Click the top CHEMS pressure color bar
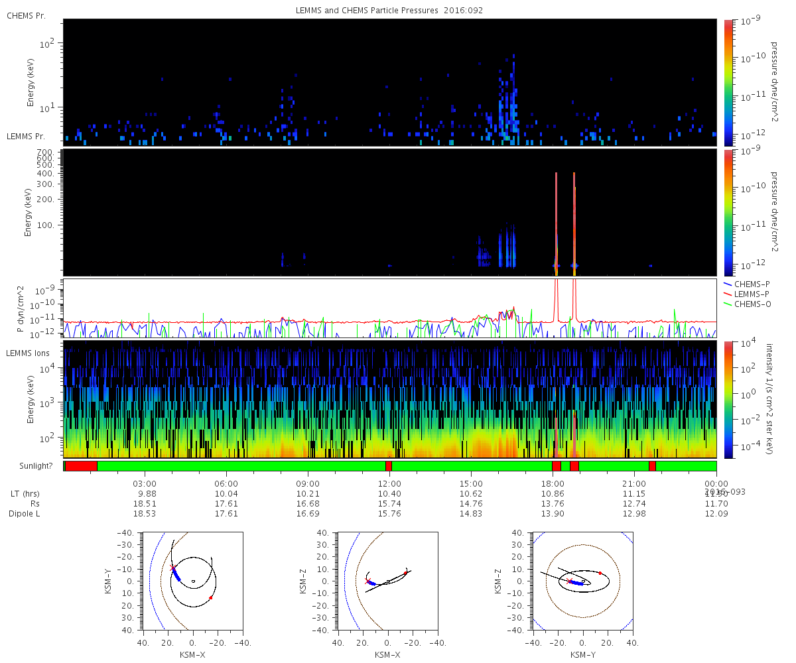Viewport: 796px width, 663px height. 728,82
